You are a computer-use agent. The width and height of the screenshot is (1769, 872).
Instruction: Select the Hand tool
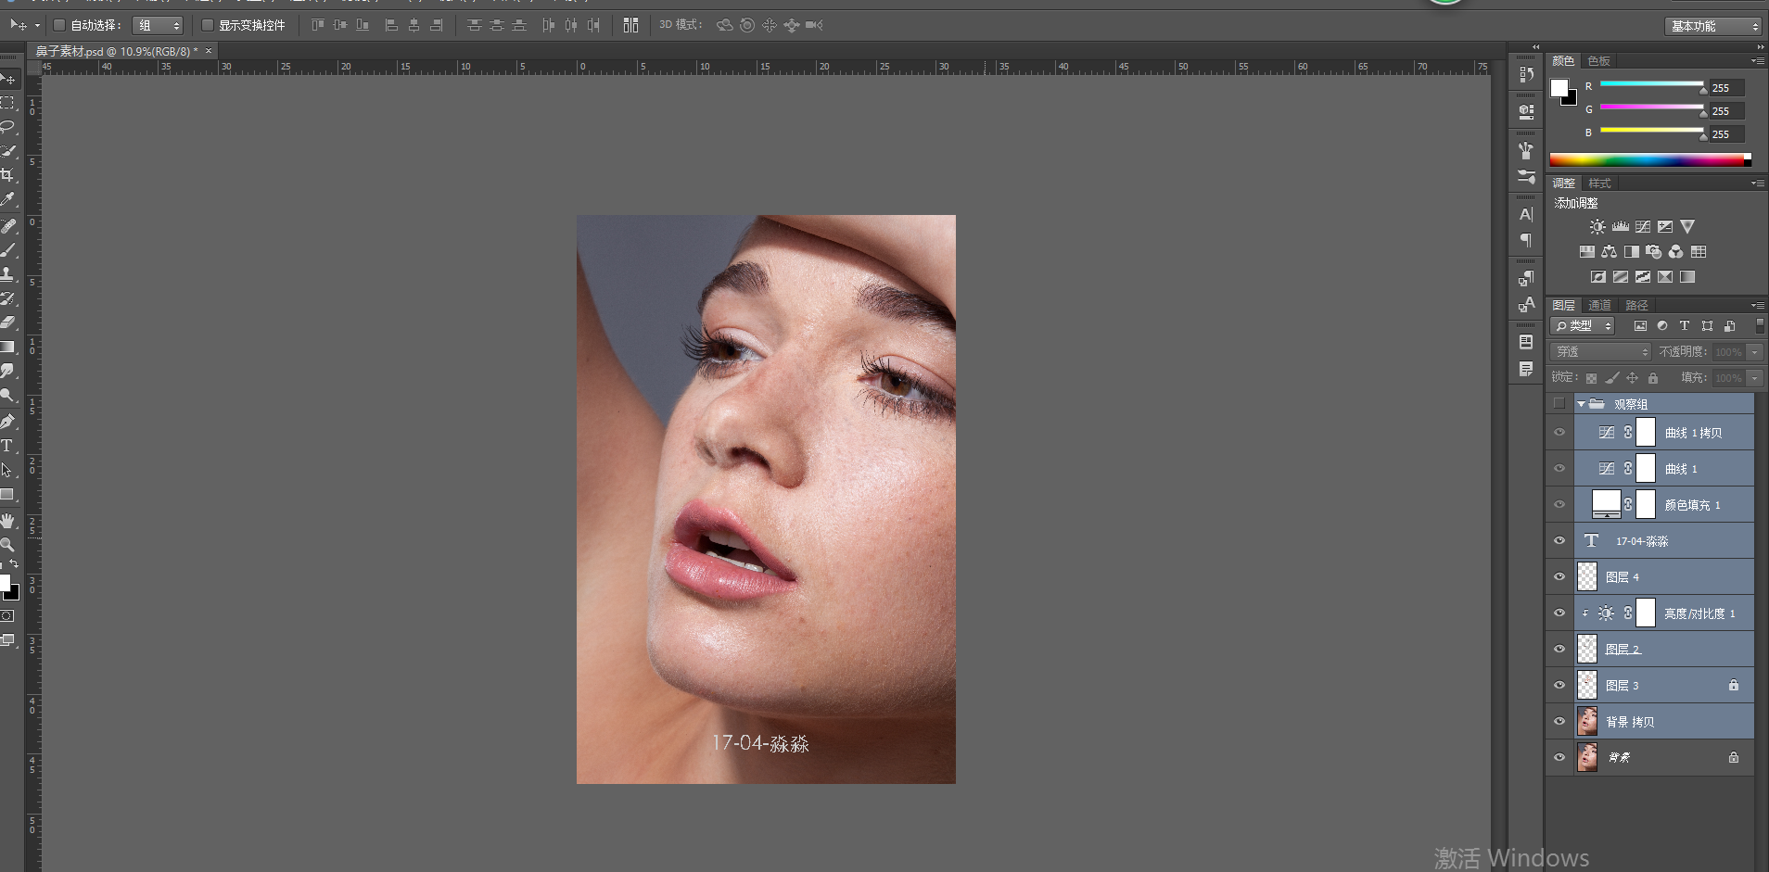(8, 521)
